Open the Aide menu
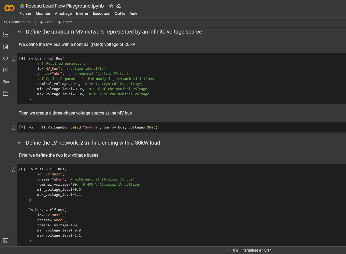Image resolution: width=346 pixels, height=254 pixels. tap(133, 13)
